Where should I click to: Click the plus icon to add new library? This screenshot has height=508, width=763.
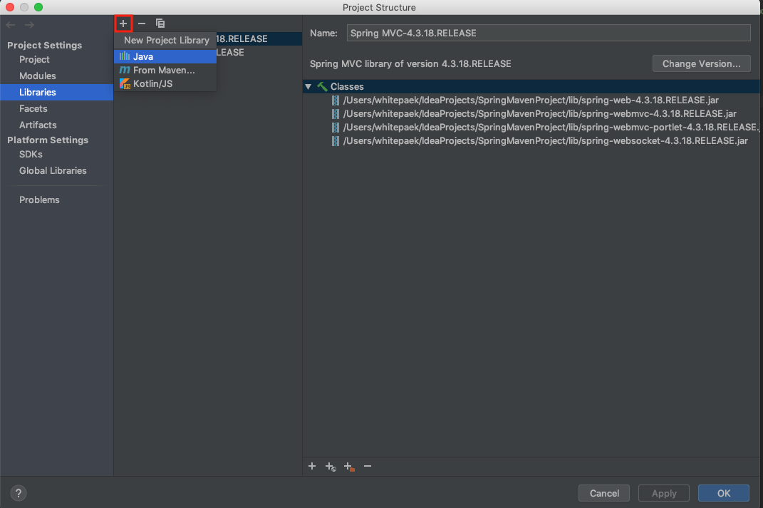pyautogui.click(x=123, y=24)
